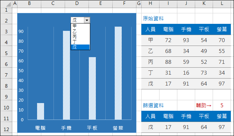Screen dimensions: 234x136
Task: Click 人員 header in original data table
Action: [x=150, y=29]
